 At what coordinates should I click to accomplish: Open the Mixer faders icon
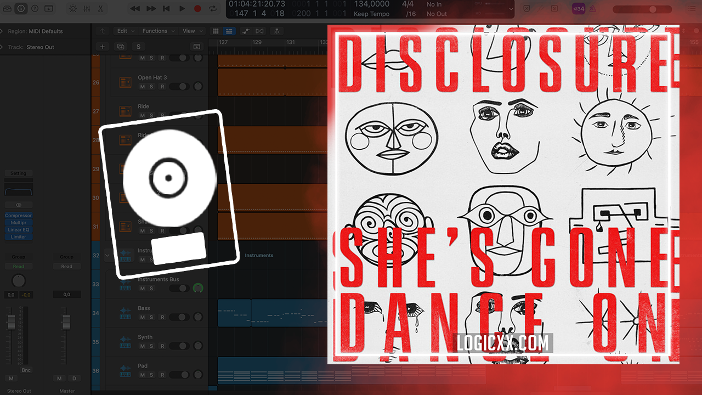click(87, 9)
